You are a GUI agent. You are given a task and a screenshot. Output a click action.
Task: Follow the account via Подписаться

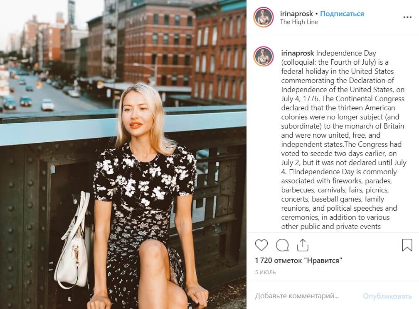342,14
